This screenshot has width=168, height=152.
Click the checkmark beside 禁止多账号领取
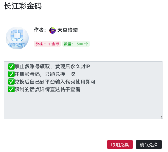(x=11, y=66)
